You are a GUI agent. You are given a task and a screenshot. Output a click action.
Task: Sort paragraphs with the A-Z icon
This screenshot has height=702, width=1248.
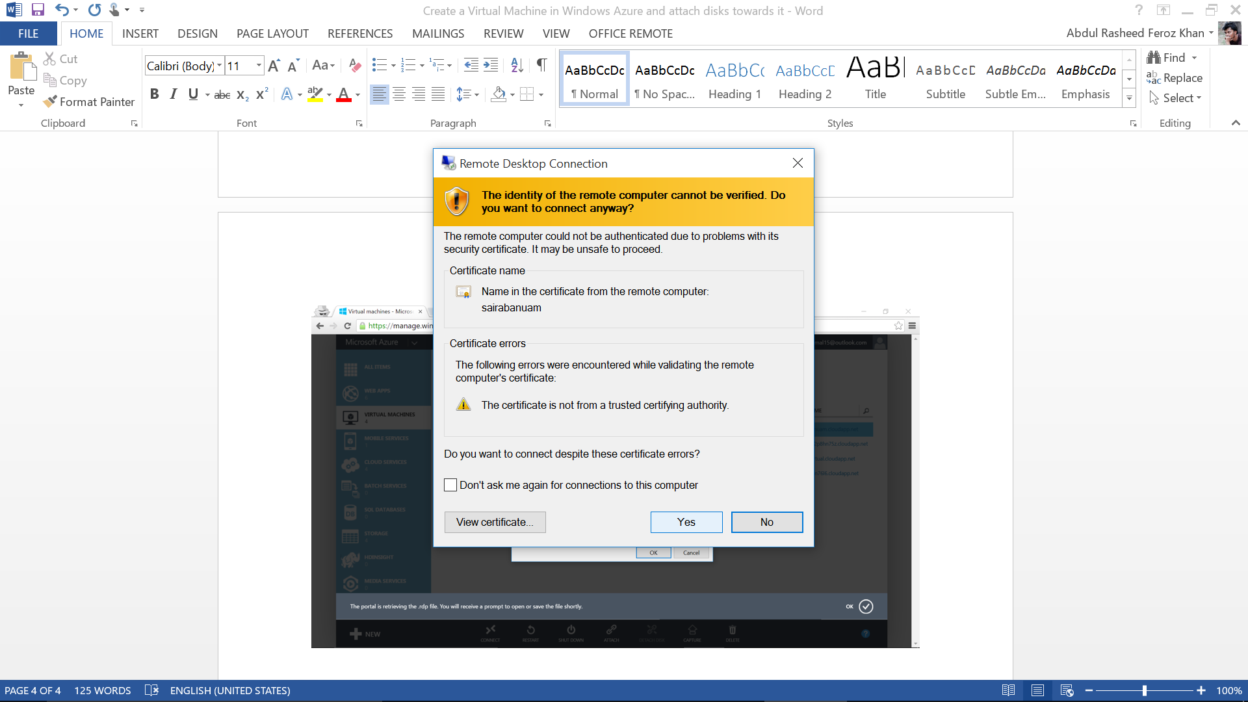(517, 65)
